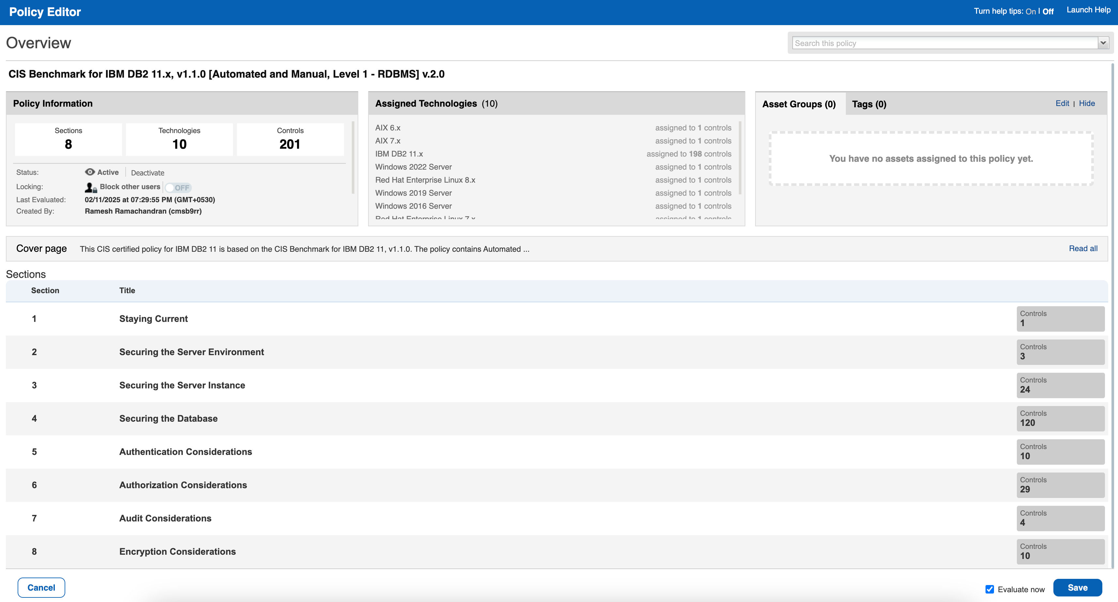The height and width of the screenshot is (602, 1118).
Task: Click Edit link in Asset Groups panel
Action: click(x=1062, y=103)
